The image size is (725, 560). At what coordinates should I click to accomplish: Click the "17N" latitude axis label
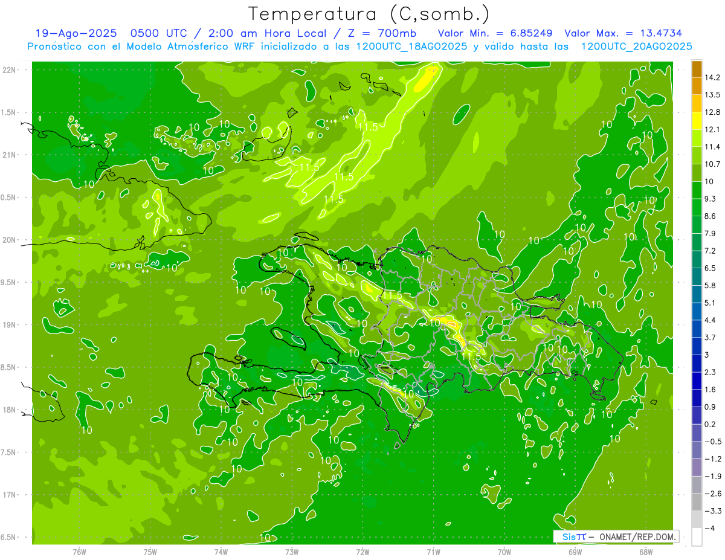10,495
